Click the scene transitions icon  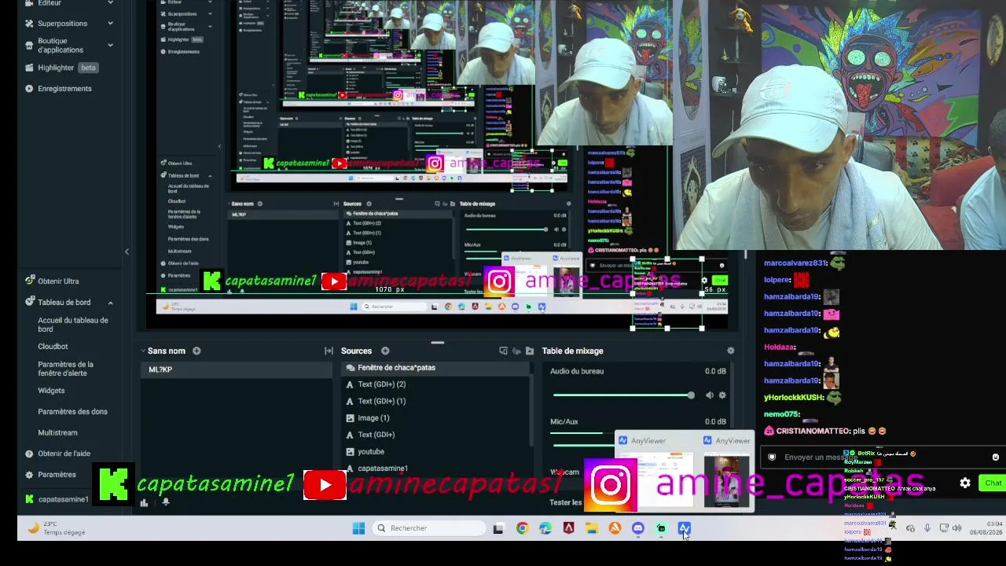329,351
